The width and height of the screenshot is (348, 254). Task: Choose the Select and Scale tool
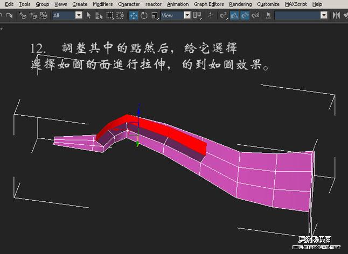click(155, 15)
